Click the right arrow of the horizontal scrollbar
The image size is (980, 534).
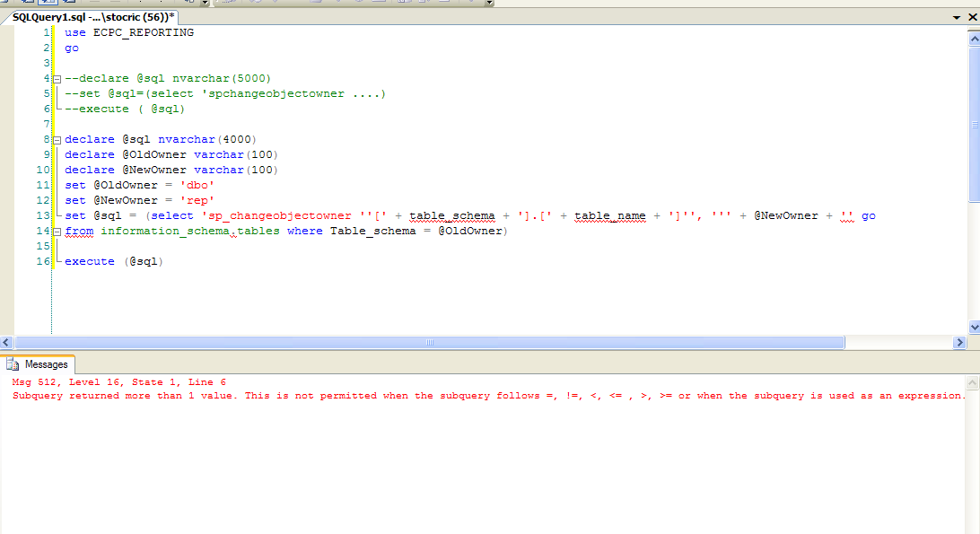pyautogui.click(x=960, y=342)
